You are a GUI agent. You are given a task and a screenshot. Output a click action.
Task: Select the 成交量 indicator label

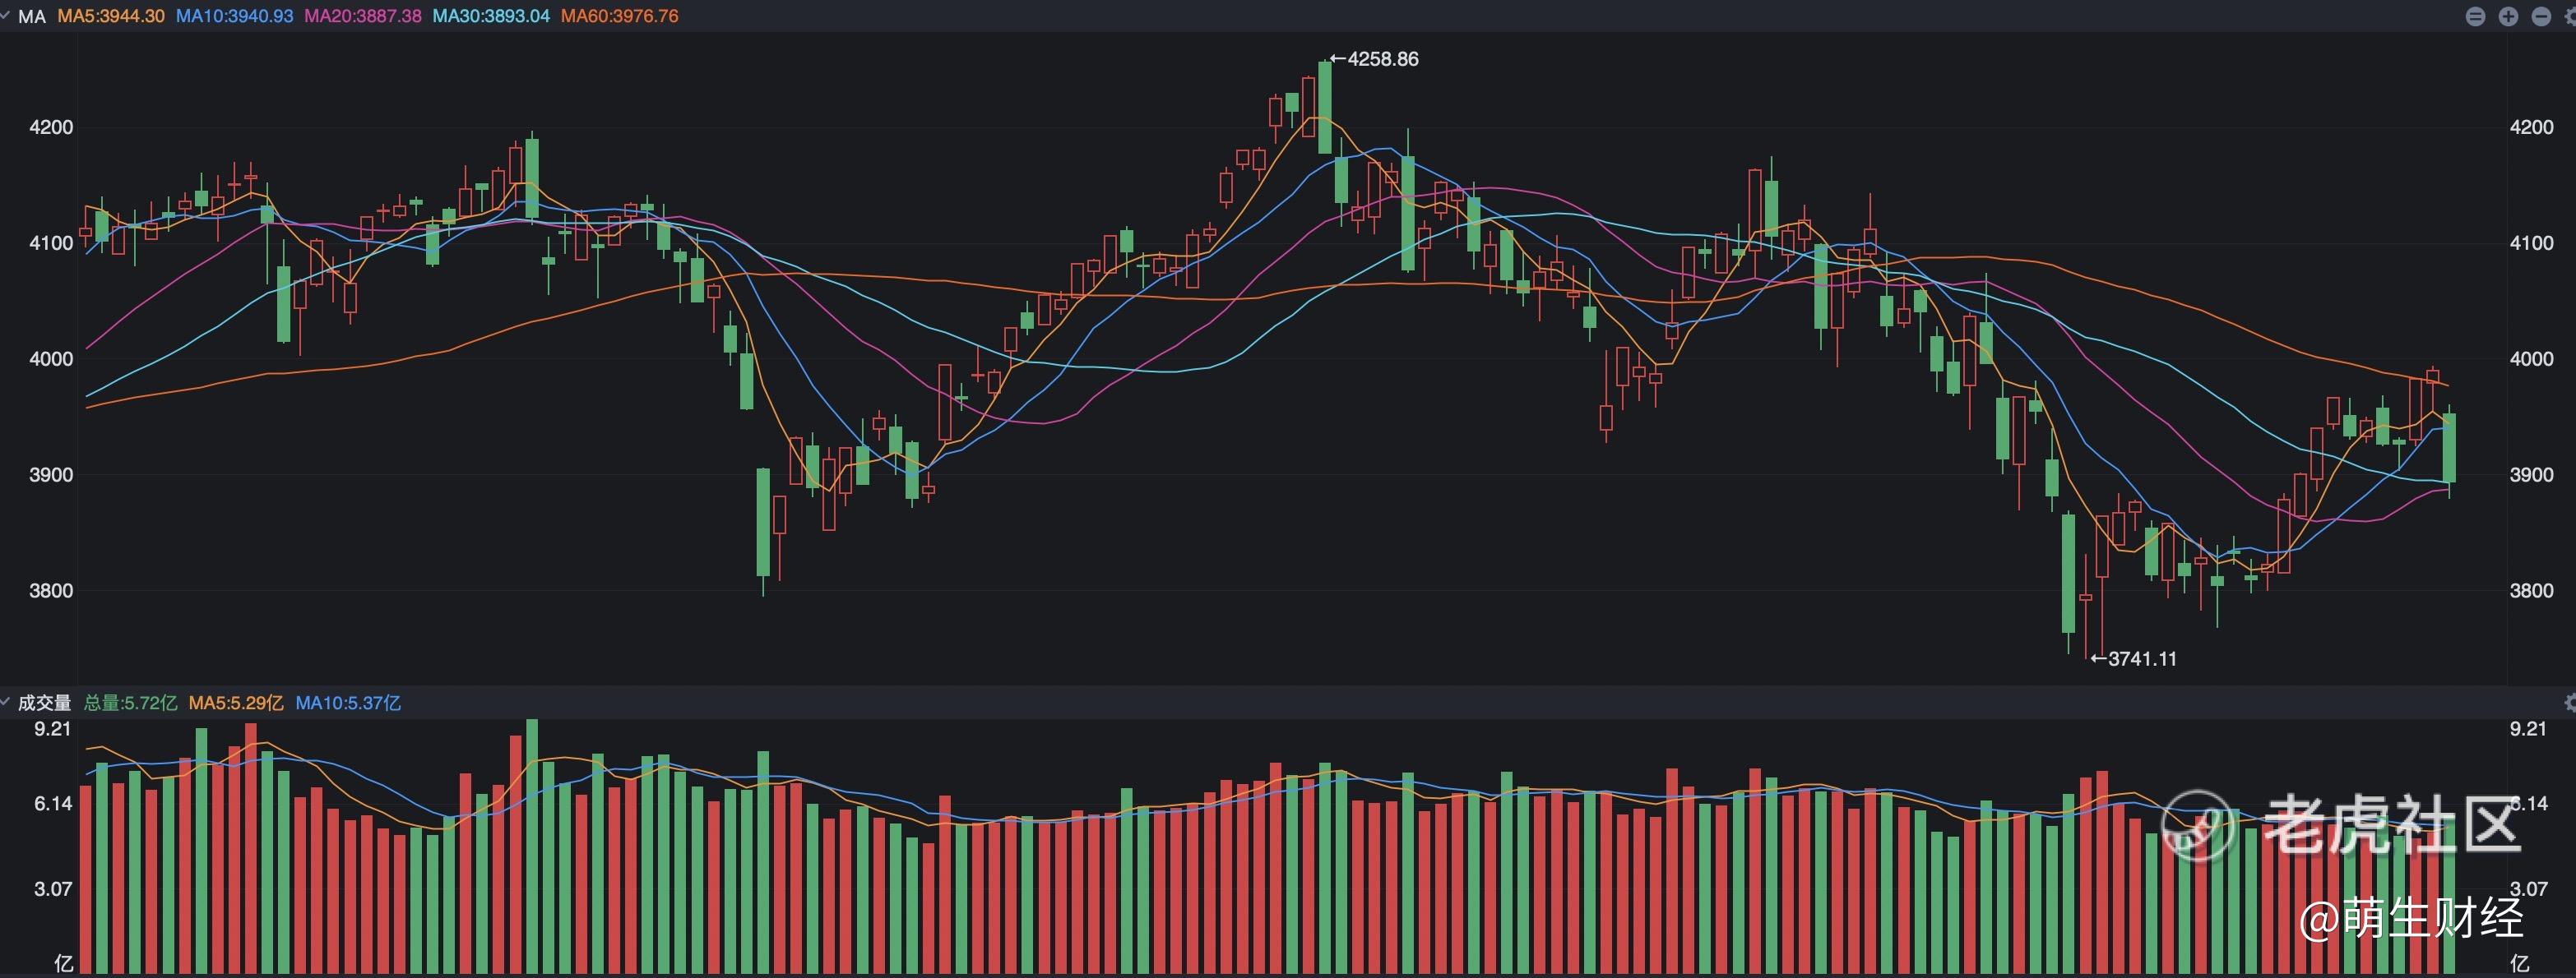pos(45,703)
